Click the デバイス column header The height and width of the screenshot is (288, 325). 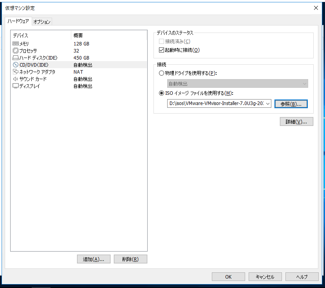pos(41,35)
